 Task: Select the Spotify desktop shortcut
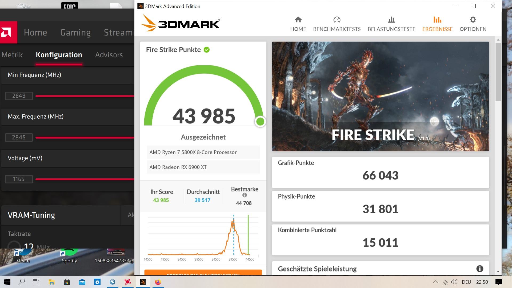(x=69, y=256)
